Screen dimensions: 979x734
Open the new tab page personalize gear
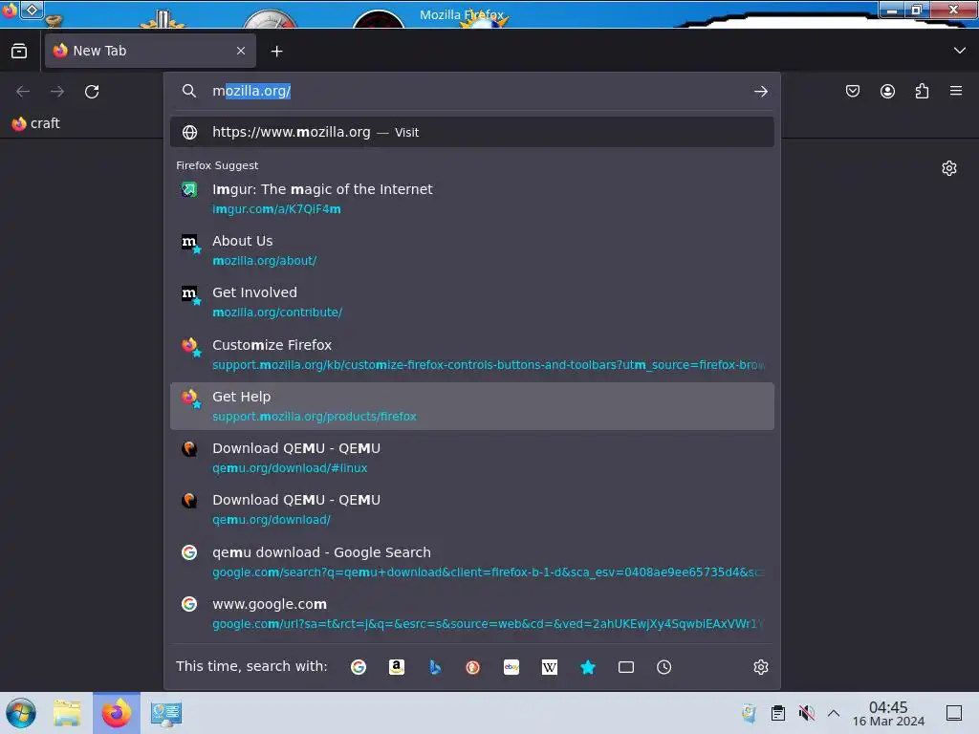tap(949, 168)
